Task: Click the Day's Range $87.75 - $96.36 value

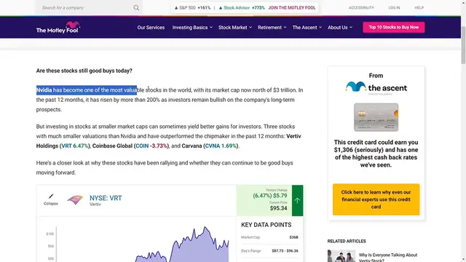Action: click(x=285, y=251)
